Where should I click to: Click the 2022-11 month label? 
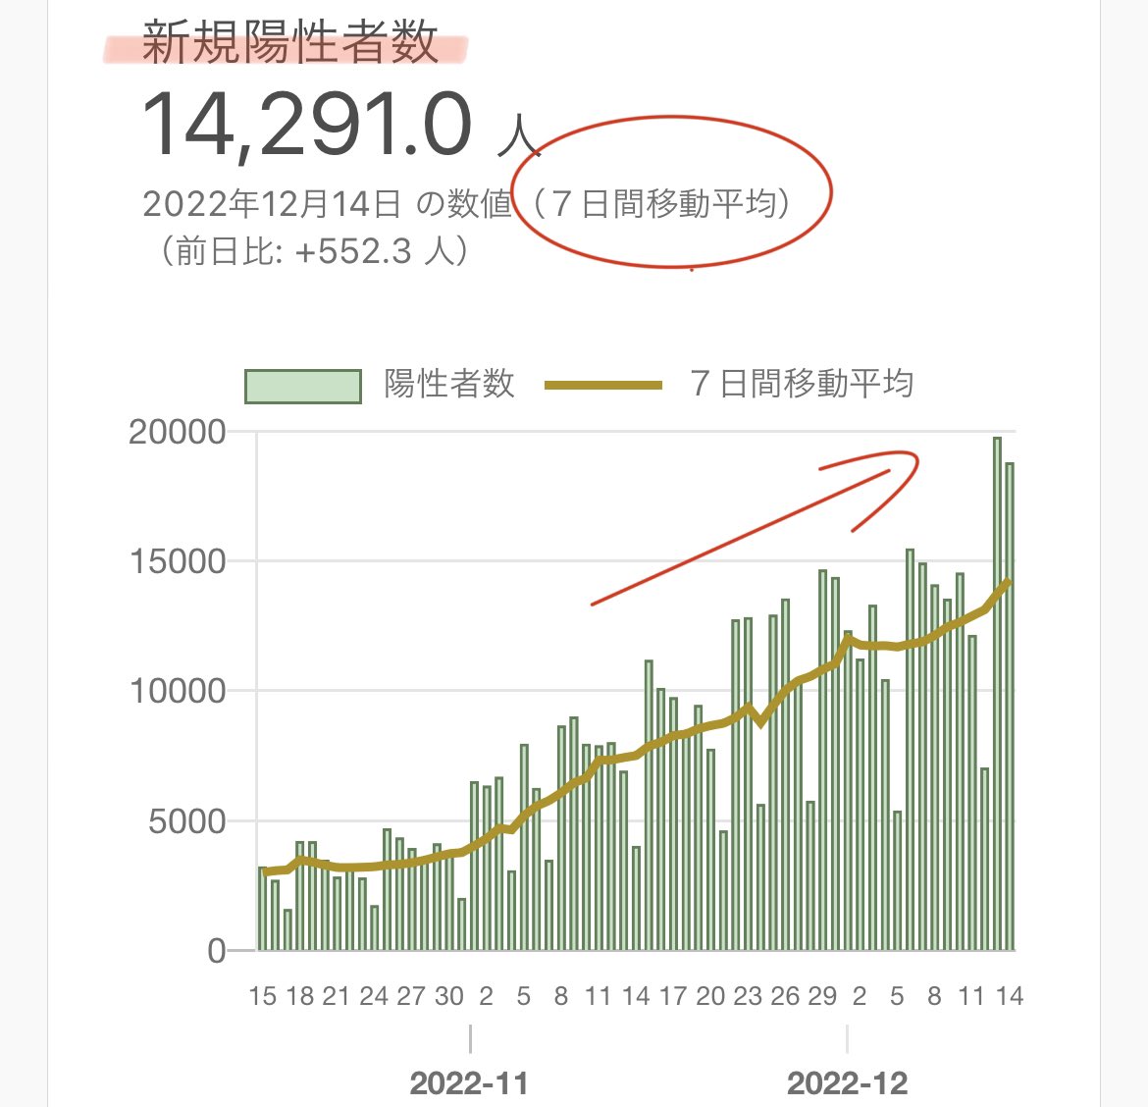[x=469, y=1082]
